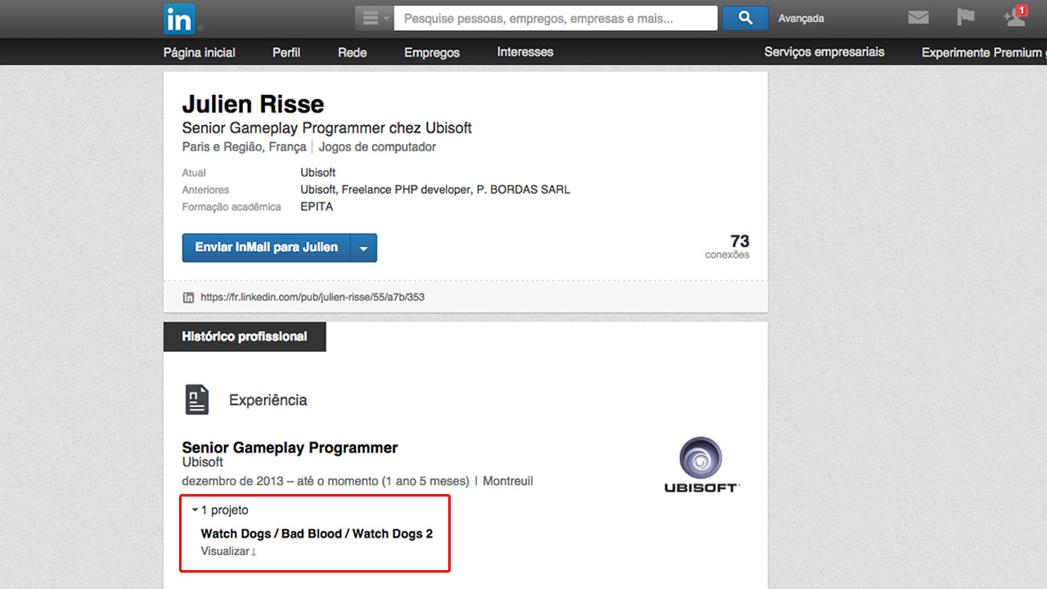Open Avançada advanced search link
1047x589 pixels.
801,18
